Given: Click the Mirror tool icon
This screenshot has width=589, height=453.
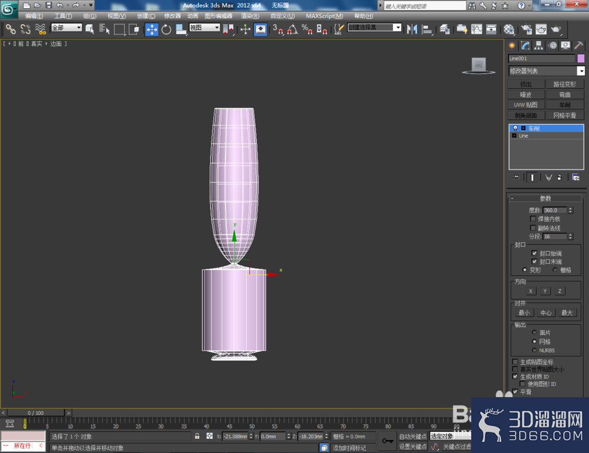Looking at the screenshot, I should pyautogui.click(x=412, y=29).
